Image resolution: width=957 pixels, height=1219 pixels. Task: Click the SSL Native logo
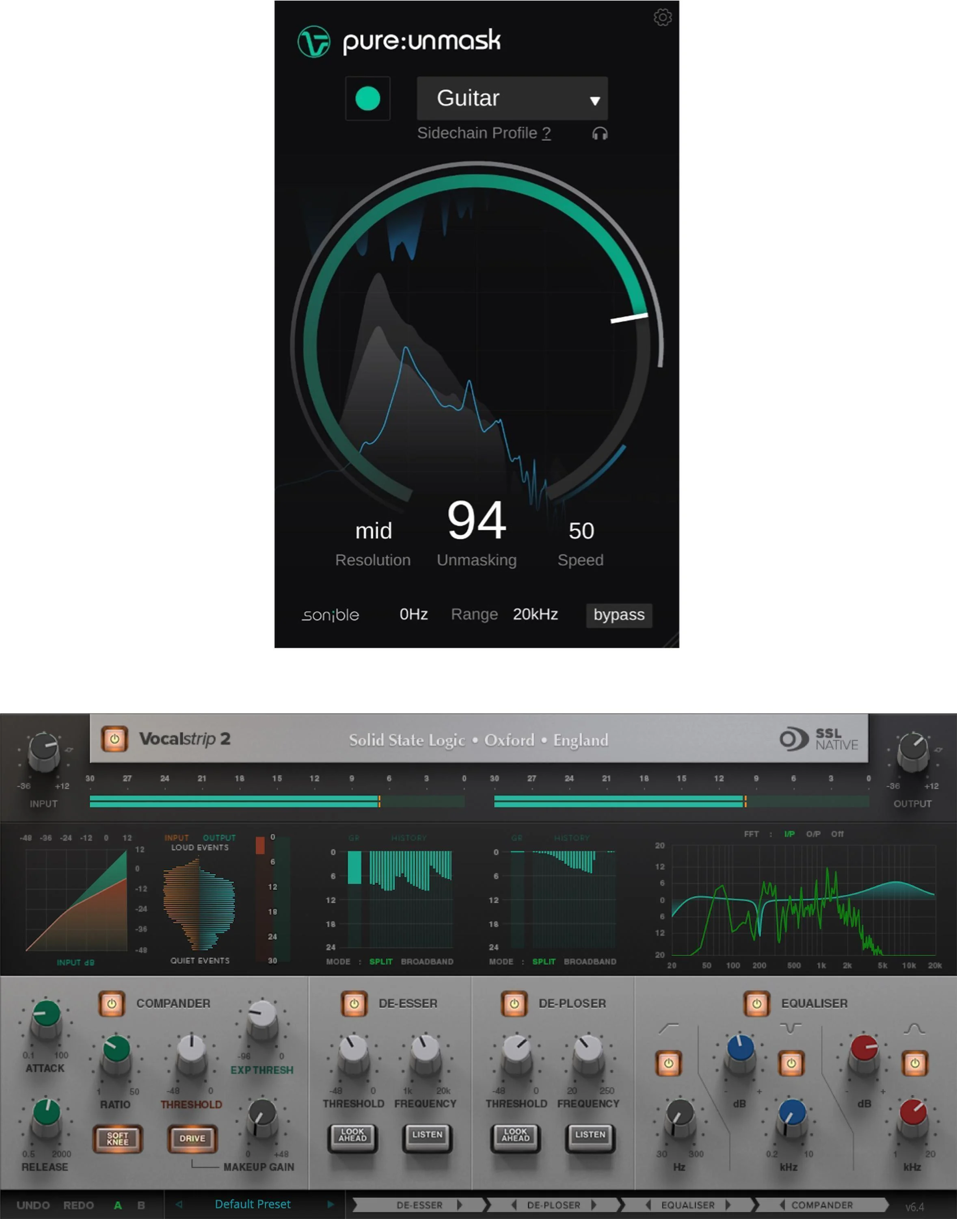click(x=819, y=739)
